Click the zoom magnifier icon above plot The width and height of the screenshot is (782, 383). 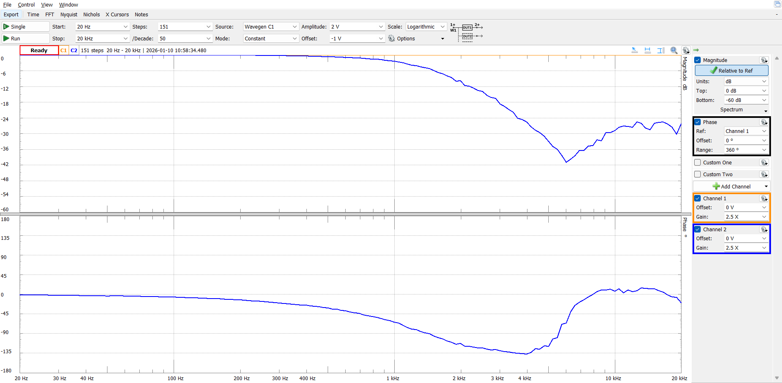pos(674,50)
